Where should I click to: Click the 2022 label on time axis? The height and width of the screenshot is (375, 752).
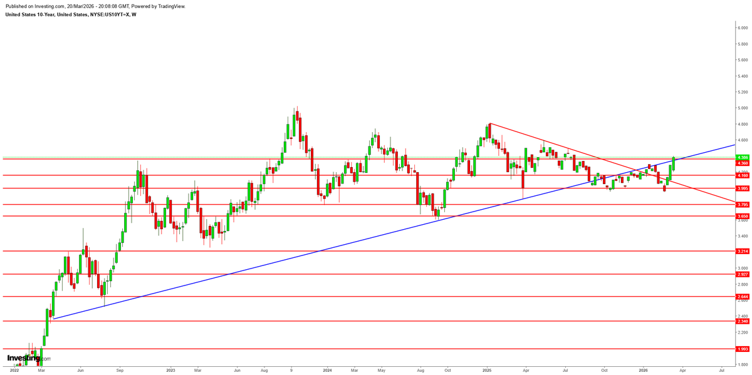click(14, 371)
